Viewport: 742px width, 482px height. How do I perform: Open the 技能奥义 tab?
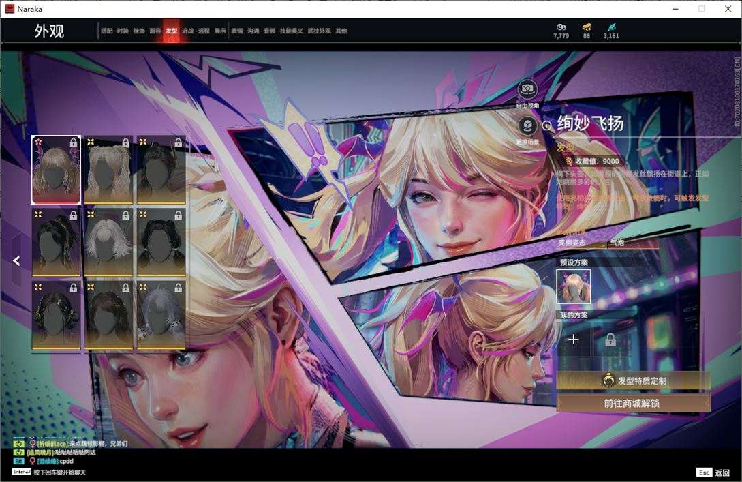[291, 31]
